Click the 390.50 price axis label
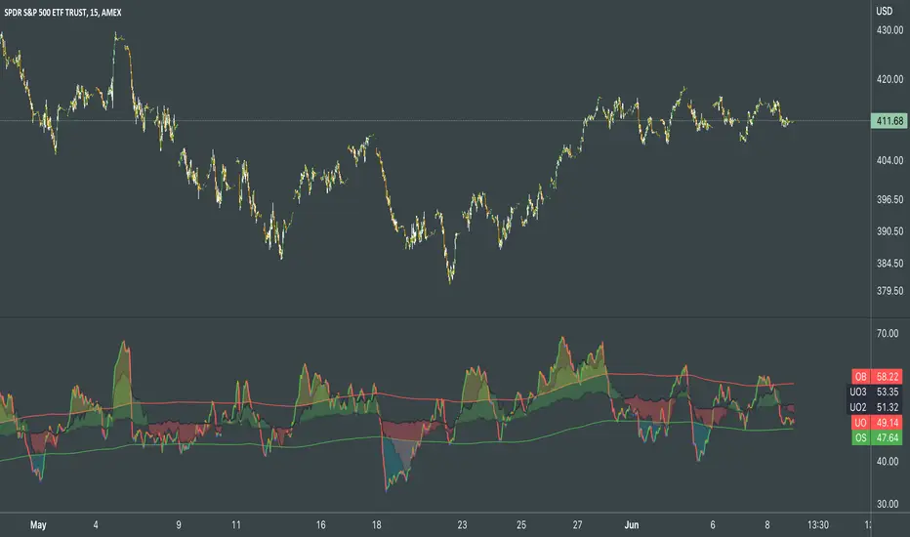Screen dimensions: 910x537 (x=889, y=231)
